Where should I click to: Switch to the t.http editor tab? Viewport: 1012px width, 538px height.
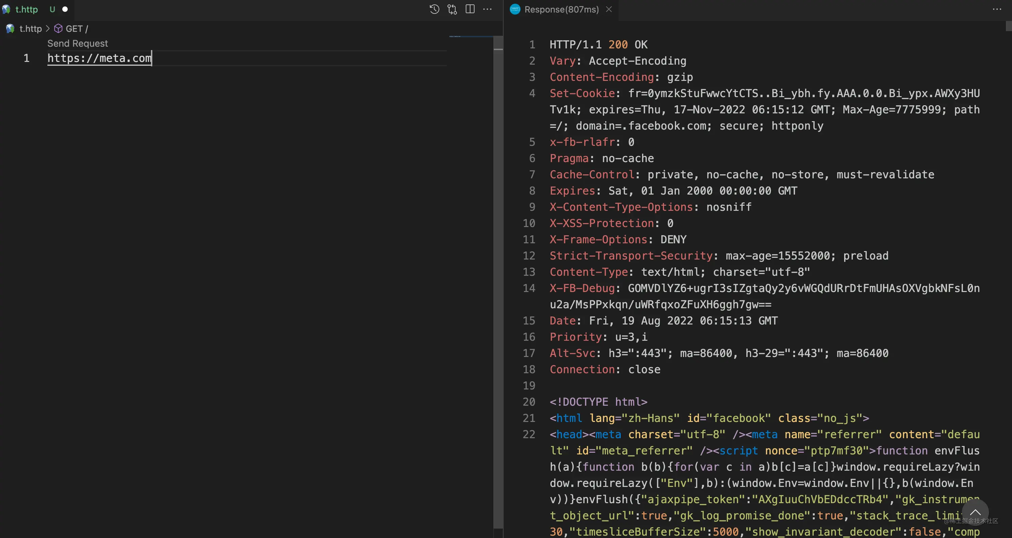point(26,9)
